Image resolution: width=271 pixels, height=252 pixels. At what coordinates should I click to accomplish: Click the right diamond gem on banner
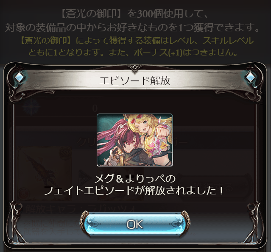tap(250, 77)
